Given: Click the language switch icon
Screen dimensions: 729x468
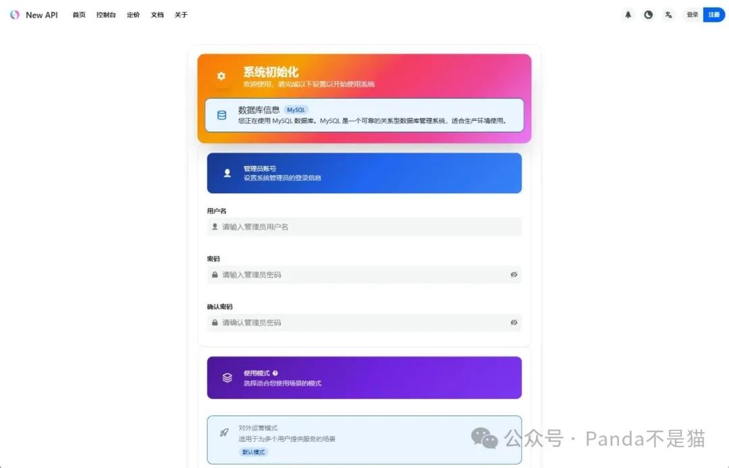Looking at the screenshot, I should (669, 14).
